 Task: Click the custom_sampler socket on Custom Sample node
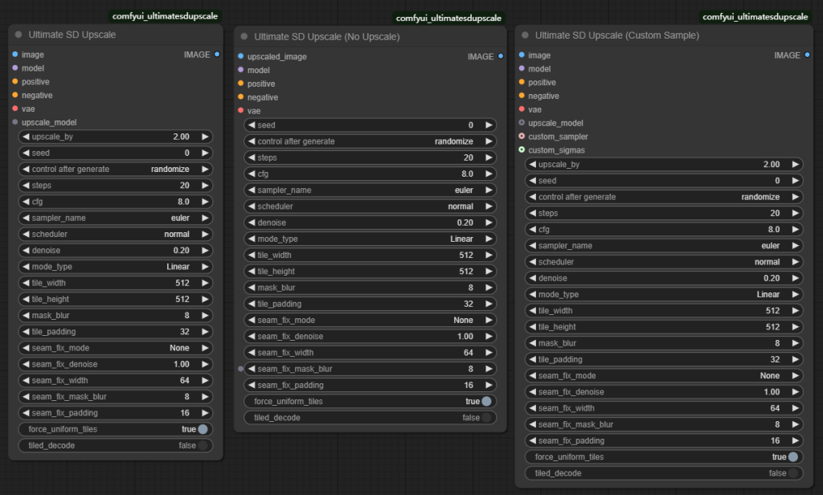click(521, 137)
